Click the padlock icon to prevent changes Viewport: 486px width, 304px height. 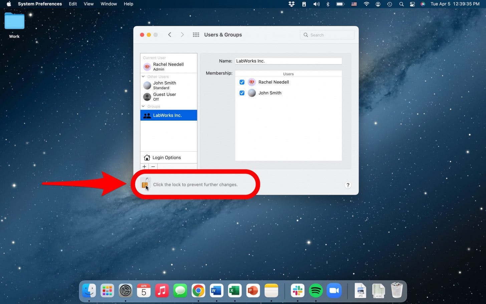(x=146, y=183)
